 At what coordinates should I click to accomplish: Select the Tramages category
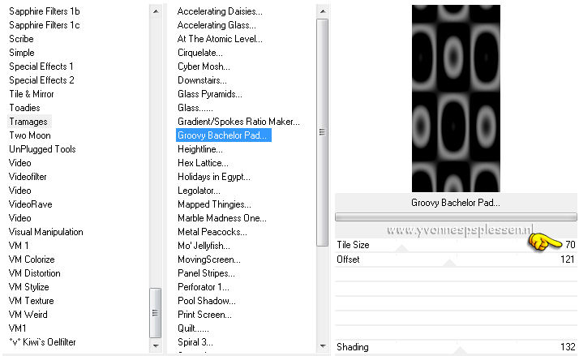(28, 122)
